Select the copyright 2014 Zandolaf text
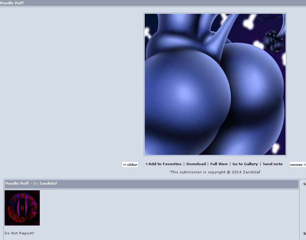The width and height of the screenshot is (306, 240). click(x=215, y=172)
